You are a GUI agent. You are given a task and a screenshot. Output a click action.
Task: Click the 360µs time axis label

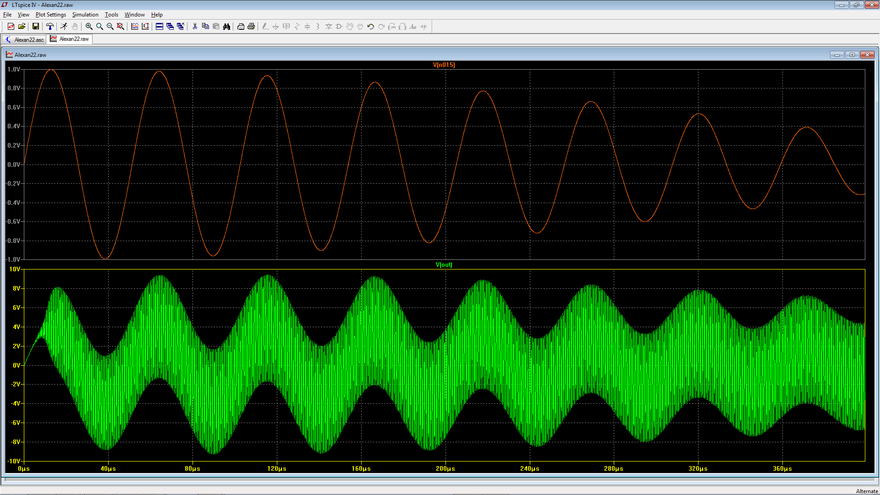pos(782,468)
